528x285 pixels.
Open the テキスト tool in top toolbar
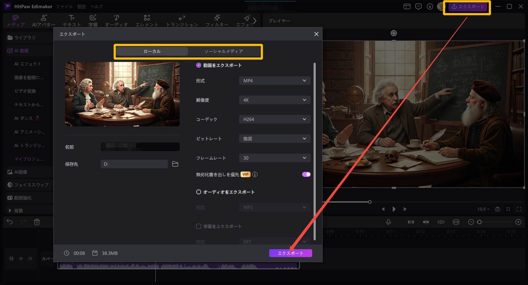pos(72,21)
